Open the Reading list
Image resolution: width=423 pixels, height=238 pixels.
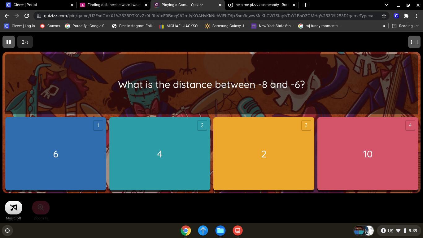405,26
